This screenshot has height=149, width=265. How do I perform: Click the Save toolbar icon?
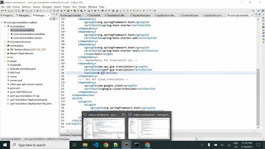(9, 11)
